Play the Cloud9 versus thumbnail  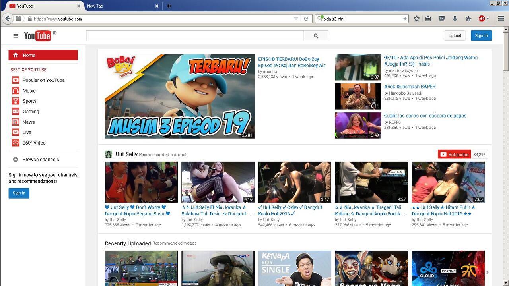click(x=448, y=268)
